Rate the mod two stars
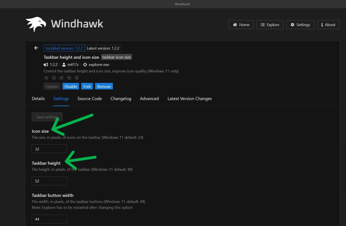The width and height of the screenshot is (346, 226). point(54,78)
